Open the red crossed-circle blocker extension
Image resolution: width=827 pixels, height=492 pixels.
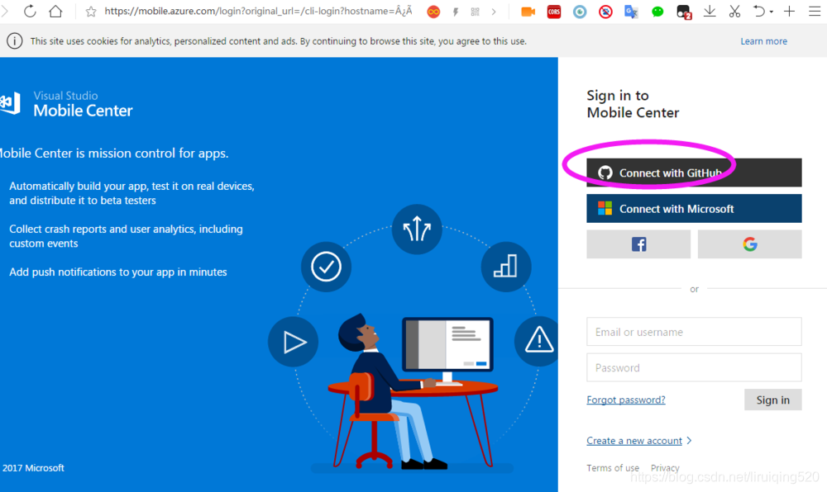(605, 12)
